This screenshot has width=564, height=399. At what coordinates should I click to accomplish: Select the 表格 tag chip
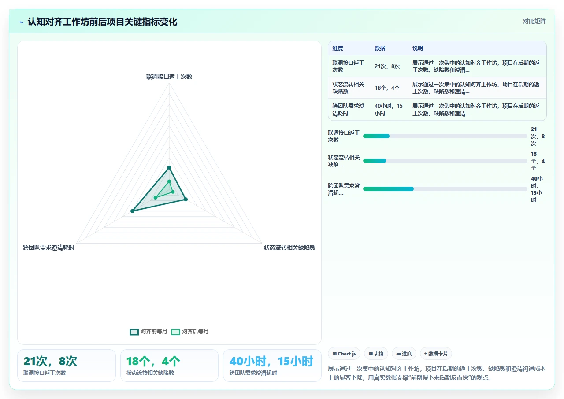pyautogui.click(x=376, y=354)
